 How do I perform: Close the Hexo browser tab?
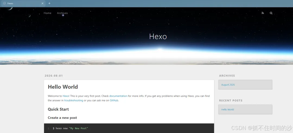pos(42,3)
